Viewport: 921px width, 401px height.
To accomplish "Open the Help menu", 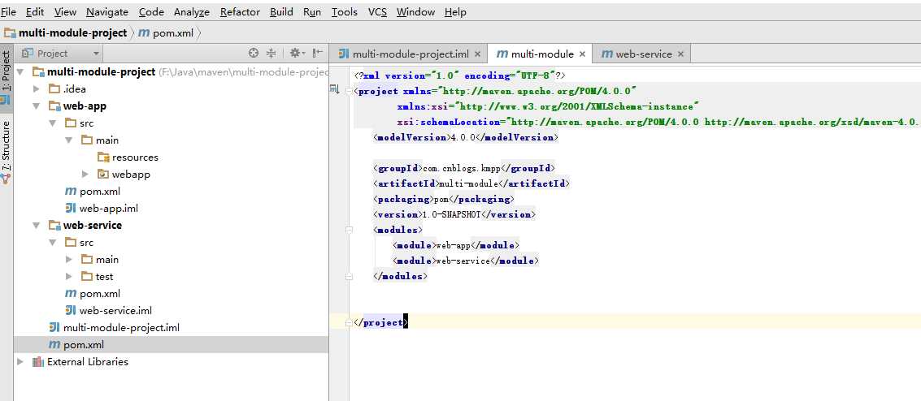I will click(455, 11).
